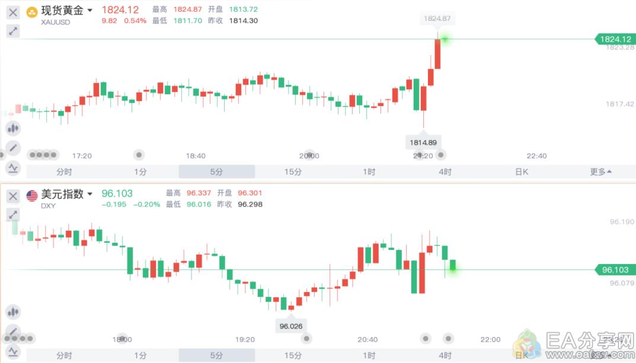Screen dimensions: 636x363
Task: Expand the gold chart to fullscreen
Action: coord(13,31)
